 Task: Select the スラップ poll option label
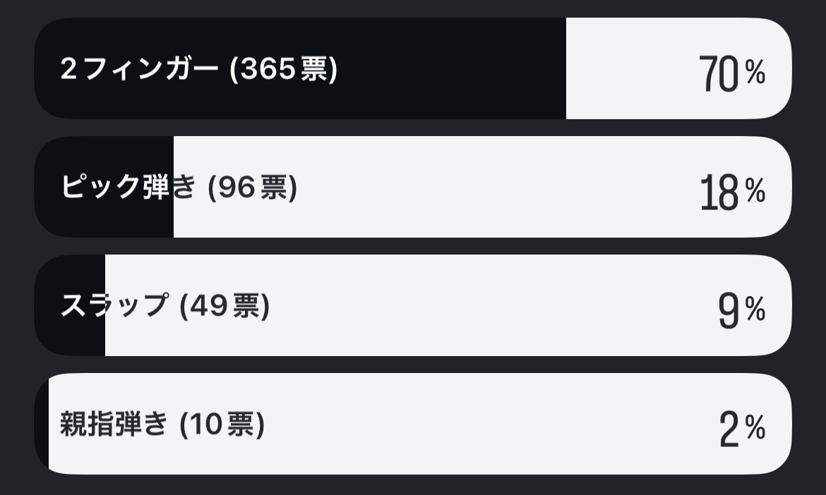point(114,305)
